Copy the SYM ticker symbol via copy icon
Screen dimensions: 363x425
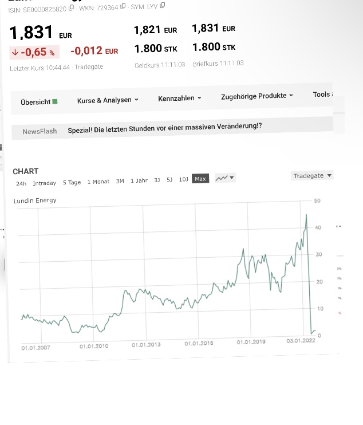click(163, 5)
